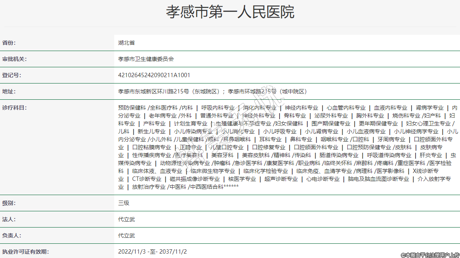Select the 省份 row label
Image resolution: width=460 pixels, height=258 pixels.
click(11, 43)
